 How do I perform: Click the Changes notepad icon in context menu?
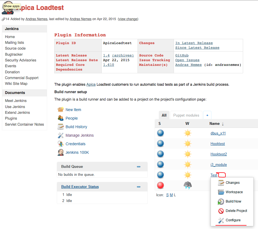[x=221, y=183]
